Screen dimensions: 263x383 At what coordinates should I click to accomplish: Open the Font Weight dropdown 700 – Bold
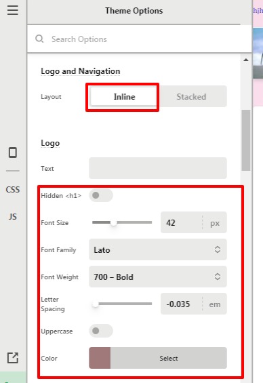pos(158,277)
